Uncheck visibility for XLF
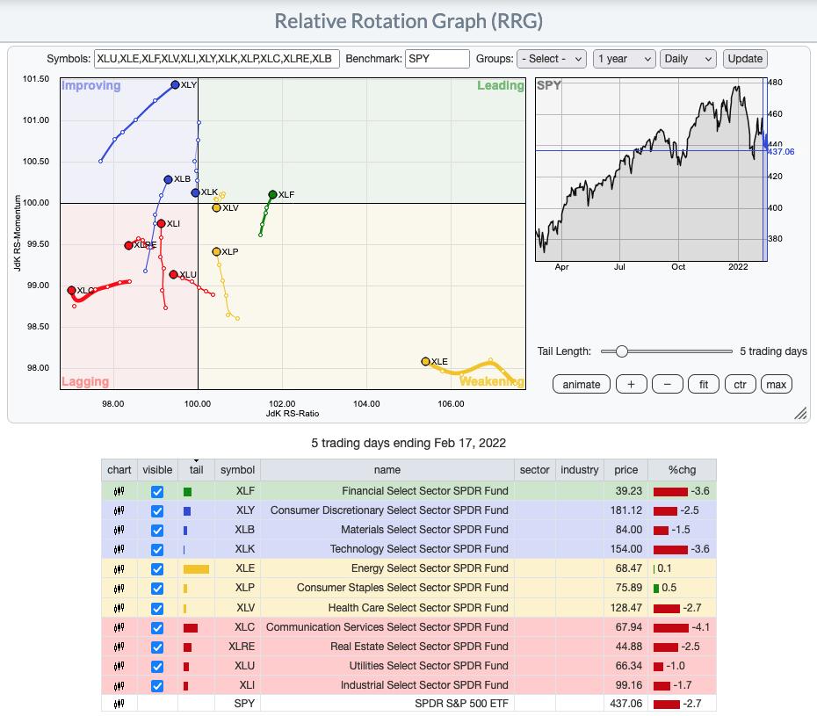817x716 pixels. [157, 491]
